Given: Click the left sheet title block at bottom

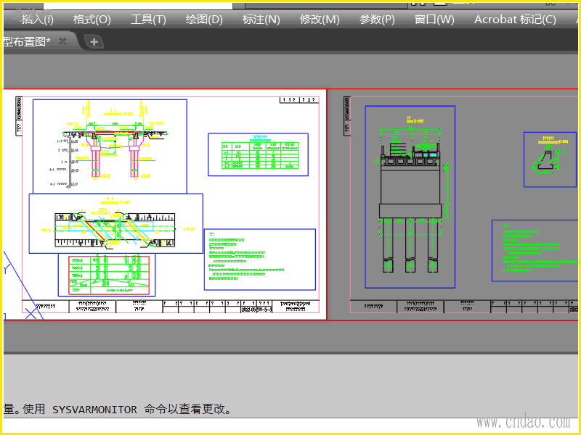Looking at the screenshot, I should (x=171, y=307).
